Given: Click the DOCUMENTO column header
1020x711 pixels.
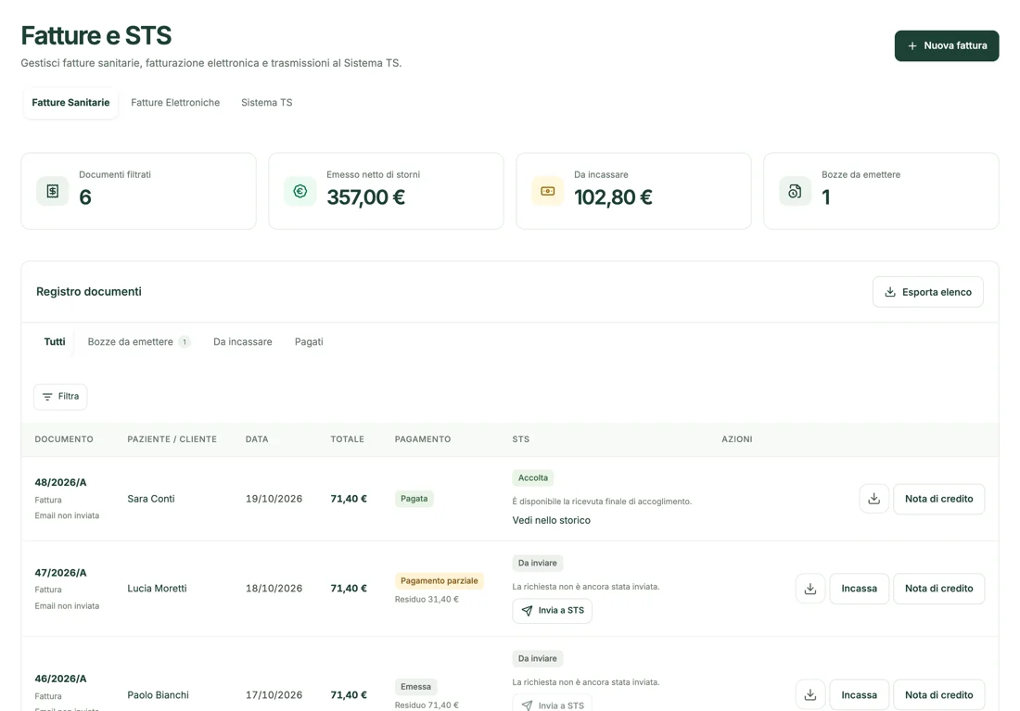Looking at the screenshot, I should (64, 439).
